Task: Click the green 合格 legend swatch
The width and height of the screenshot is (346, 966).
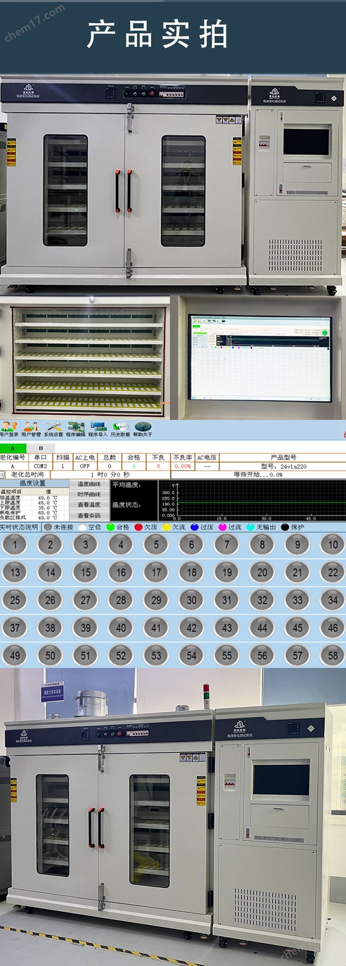Action: coord(111,527)
